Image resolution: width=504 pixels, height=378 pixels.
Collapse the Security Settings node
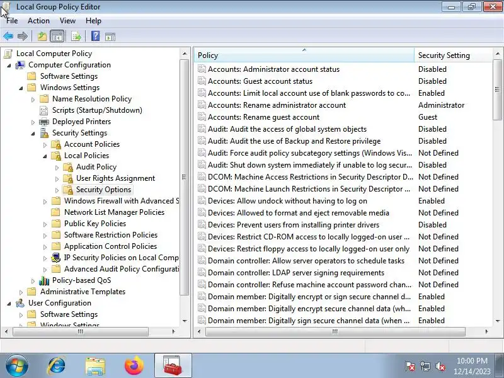[x=33, y=134]
